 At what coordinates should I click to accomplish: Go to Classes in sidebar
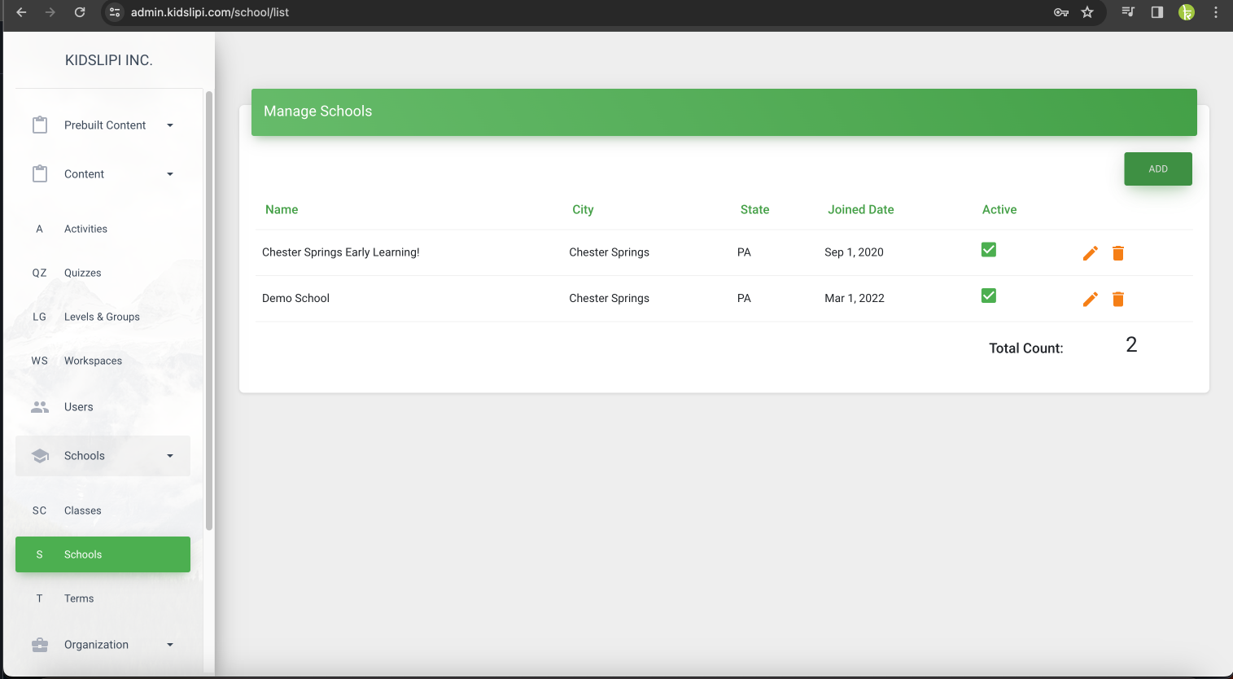click(x=83, y=510)
